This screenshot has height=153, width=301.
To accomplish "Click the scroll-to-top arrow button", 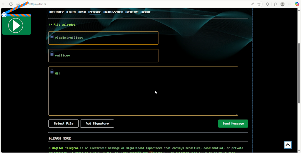I will click(x=287, y=145).
